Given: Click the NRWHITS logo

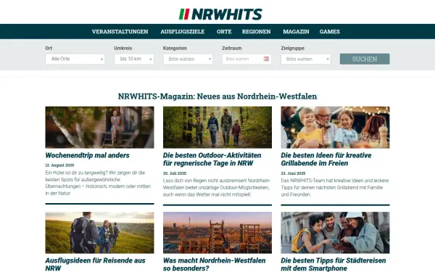Looking at the screenshot, I should pos(220,15).
